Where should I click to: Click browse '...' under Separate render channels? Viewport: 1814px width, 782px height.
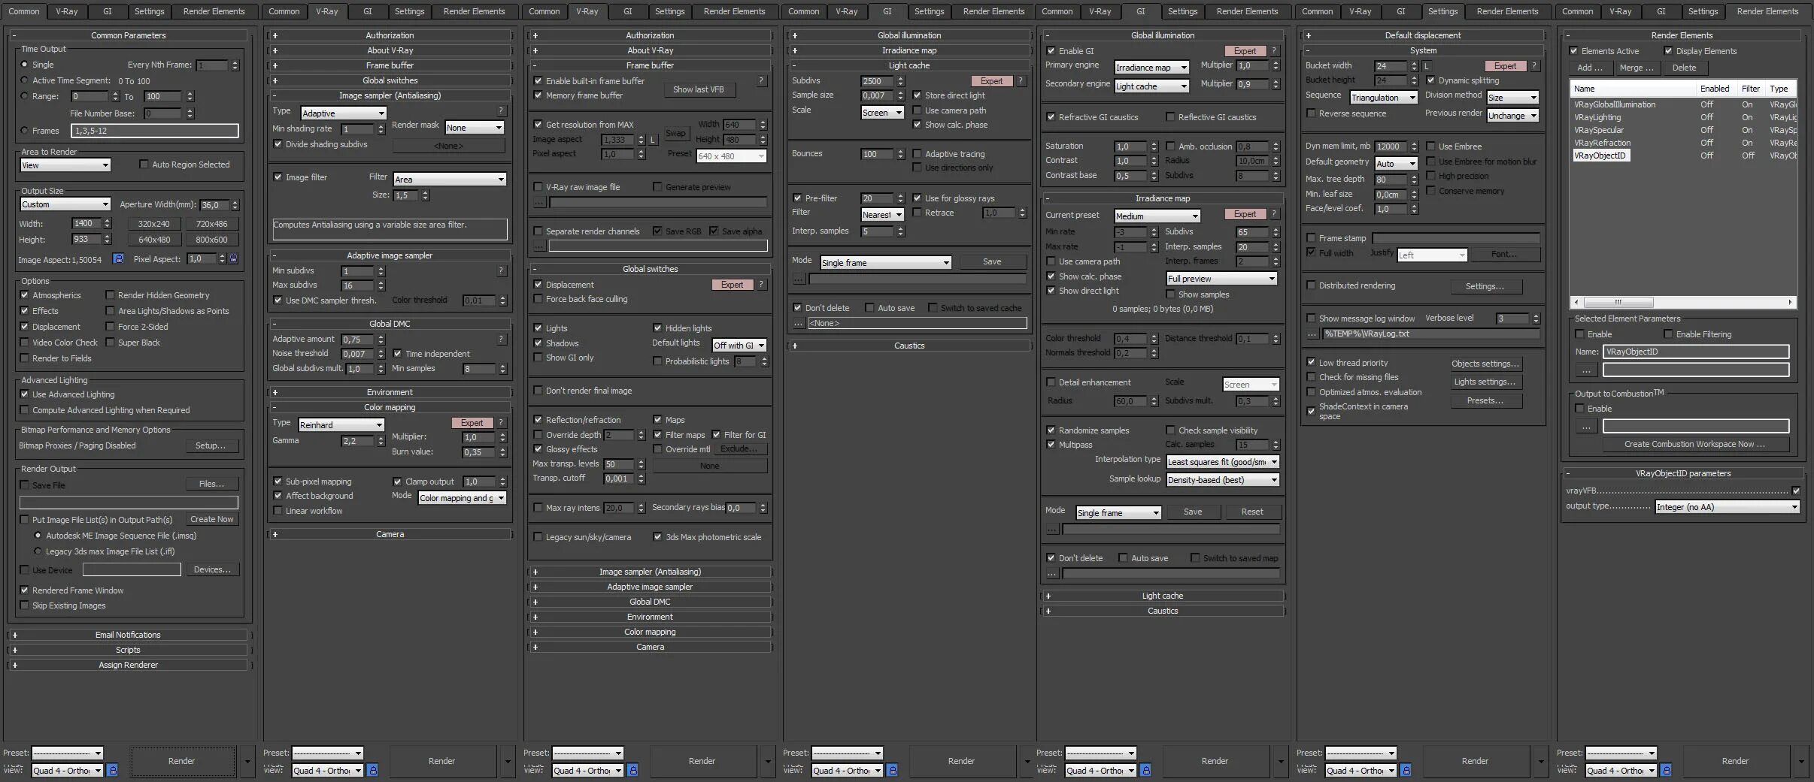[x=539, y=246]
